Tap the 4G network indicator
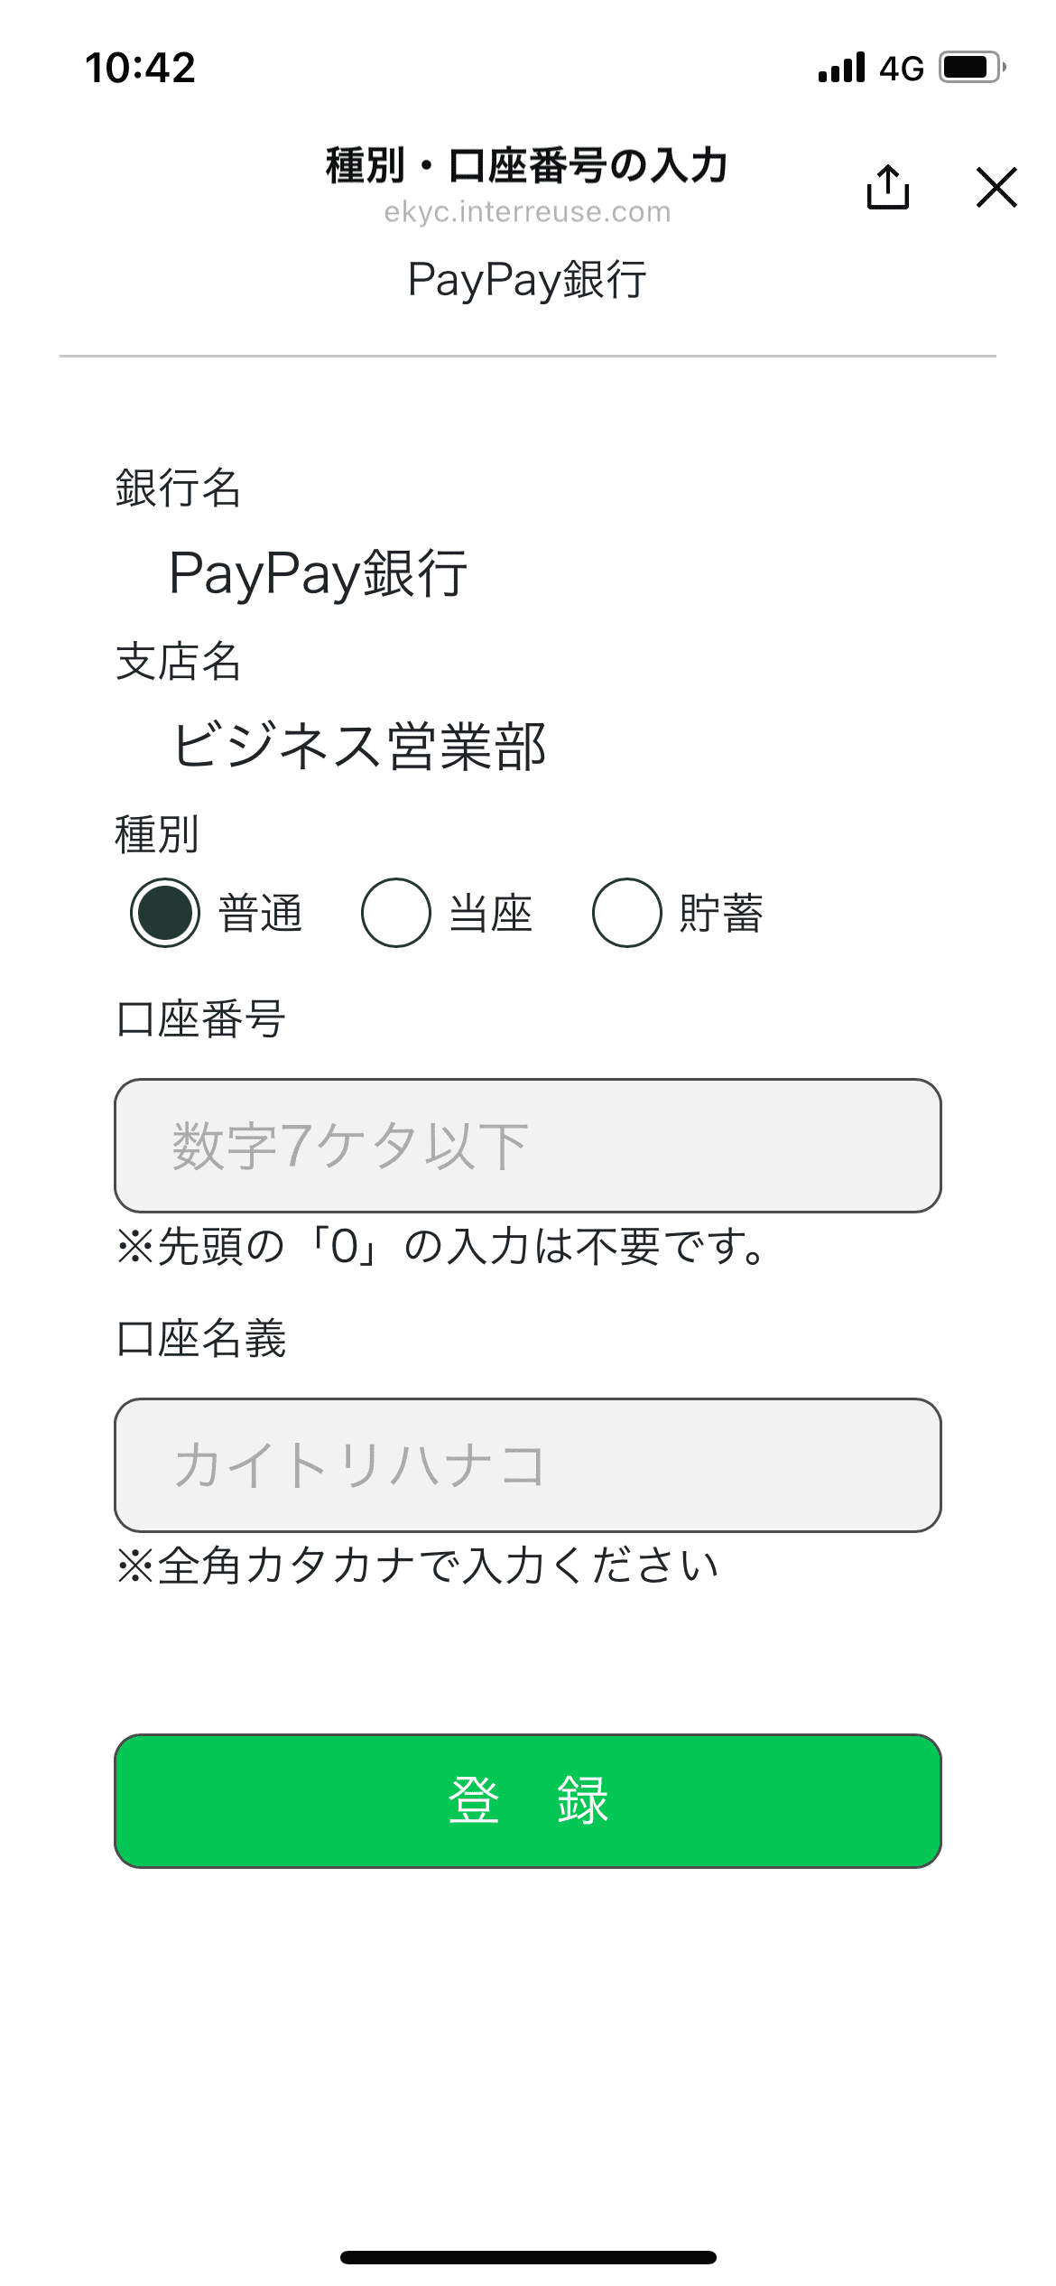 902,69
